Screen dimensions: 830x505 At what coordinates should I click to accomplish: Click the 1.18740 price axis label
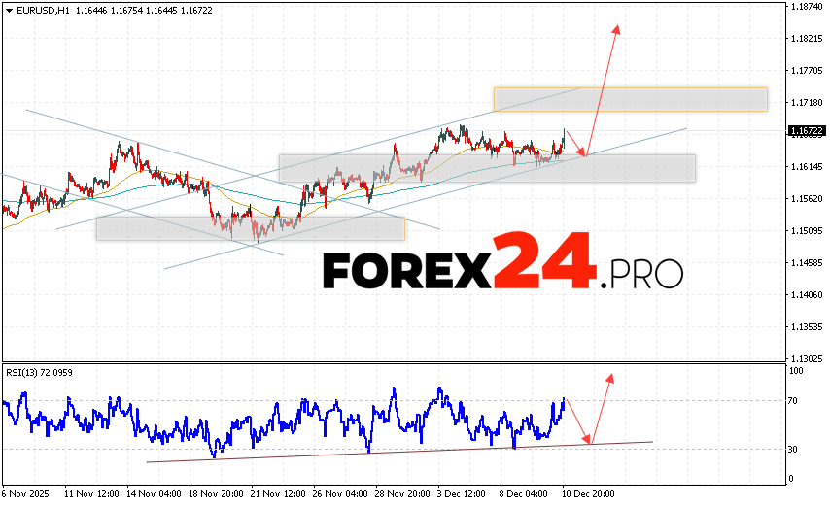(x=807, y=7)
